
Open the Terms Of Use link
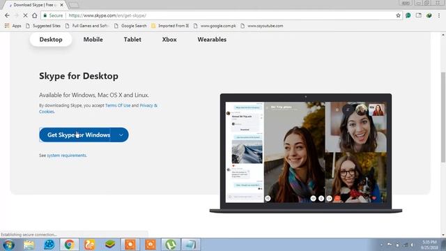[x=118, y=105]
